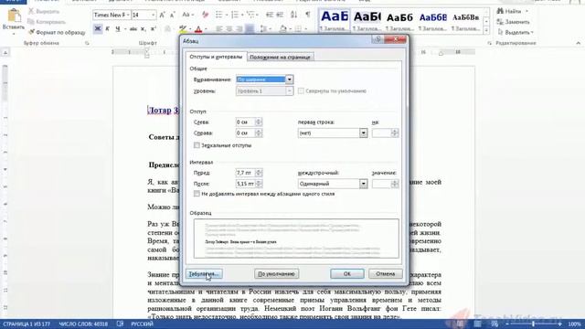The height and width of the screenshot is (329, 585).
Task: Toggle Underline (Ч) formatting
Action: [118, 28]
